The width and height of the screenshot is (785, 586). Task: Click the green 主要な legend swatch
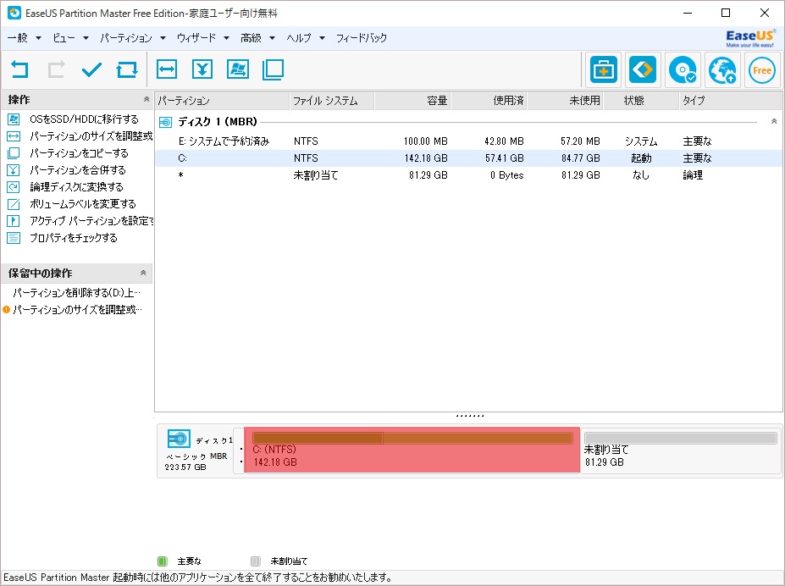[163, 561]
